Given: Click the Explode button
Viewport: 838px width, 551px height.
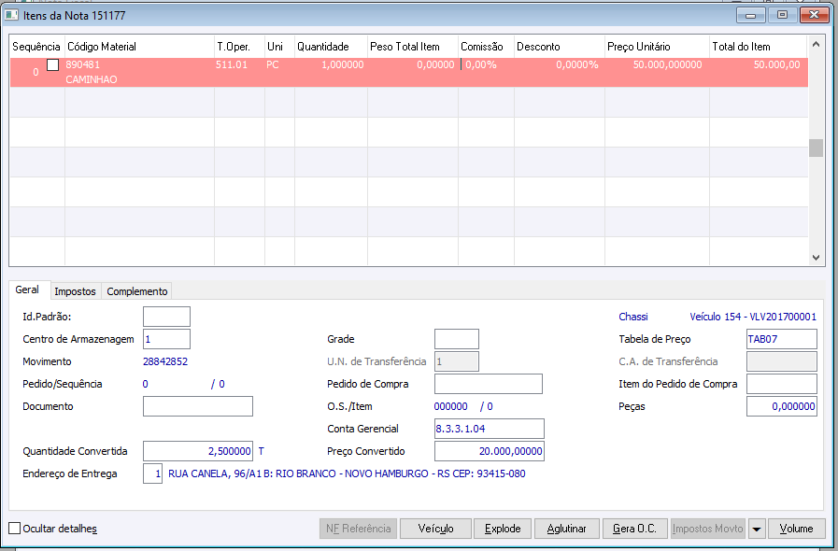Looking at the screenshot, I should point(503,529).
